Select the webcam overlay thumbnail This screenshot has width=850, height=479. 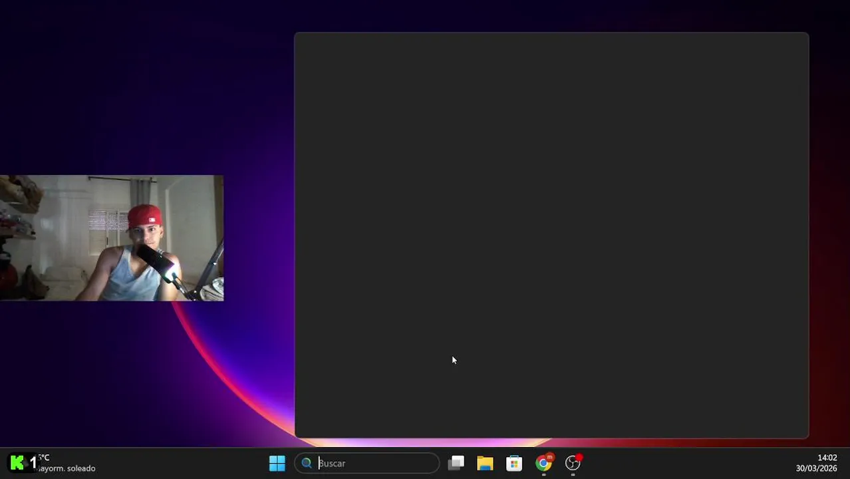pyautogui.click(x=112, y=238)
